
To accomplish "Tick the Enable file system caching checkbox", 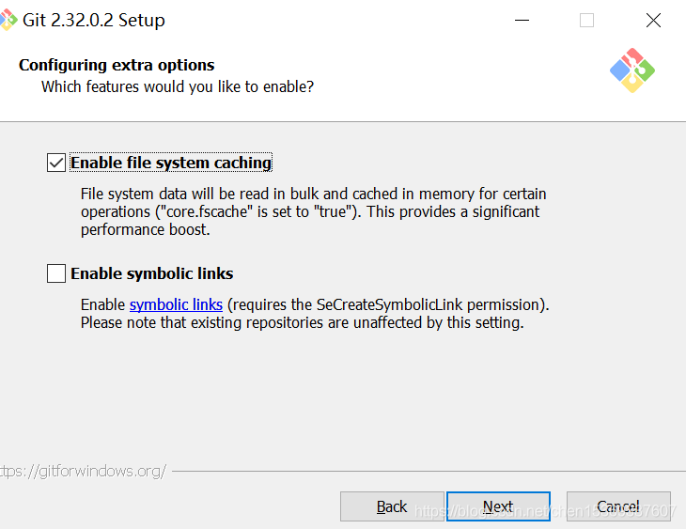I will click(56, 163).
